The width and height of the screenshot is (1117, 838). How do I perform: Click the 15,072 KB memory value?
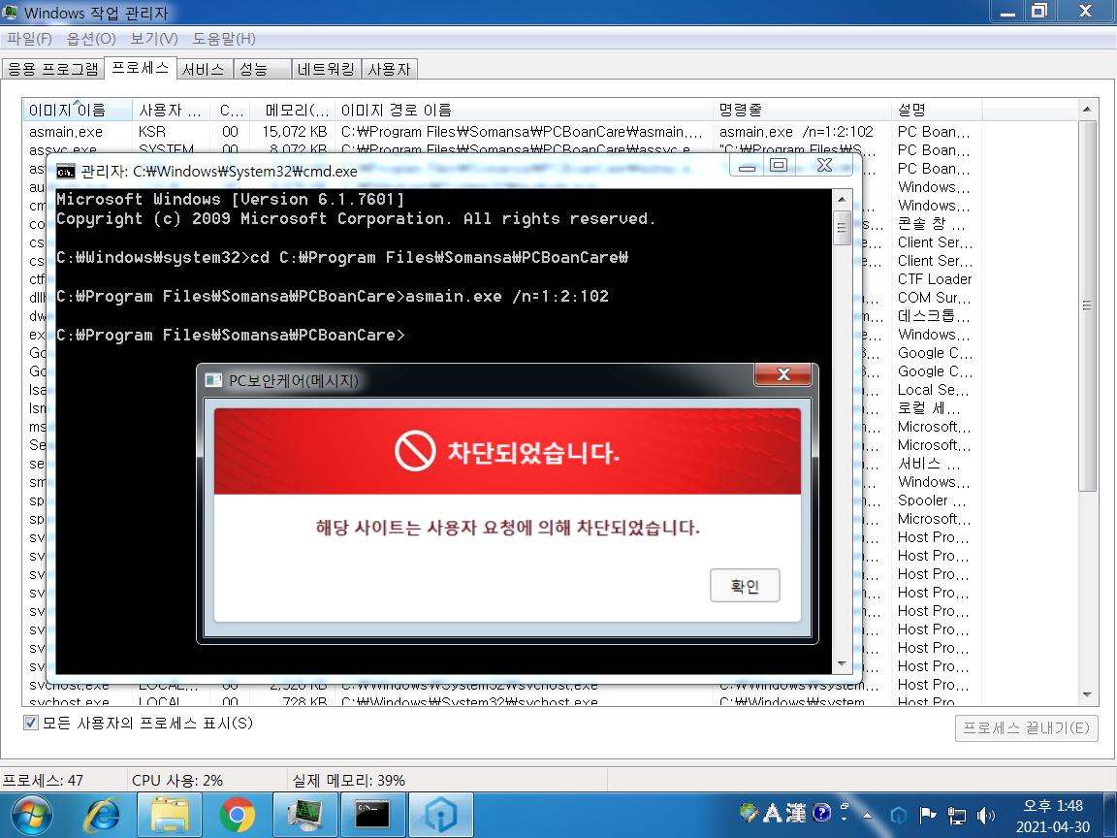[294, 132]
